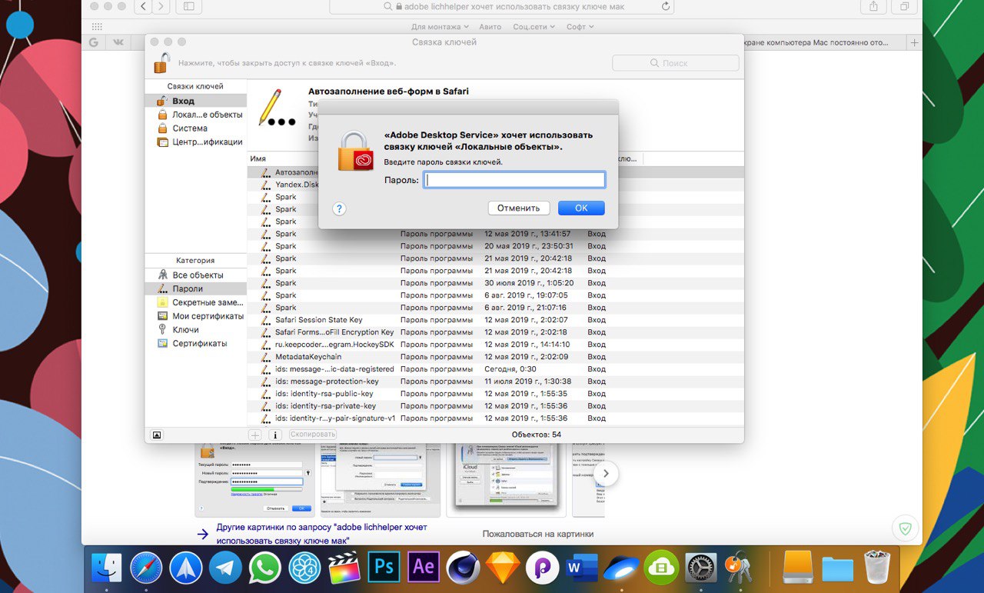Switch to the VK pinned tab
984x593 pixels.
point(119,43)
